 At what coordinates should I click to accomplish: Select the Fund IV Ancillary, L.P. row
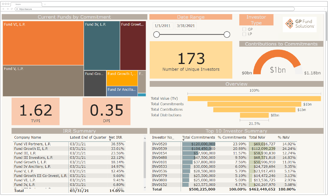(x=69, y=167)
